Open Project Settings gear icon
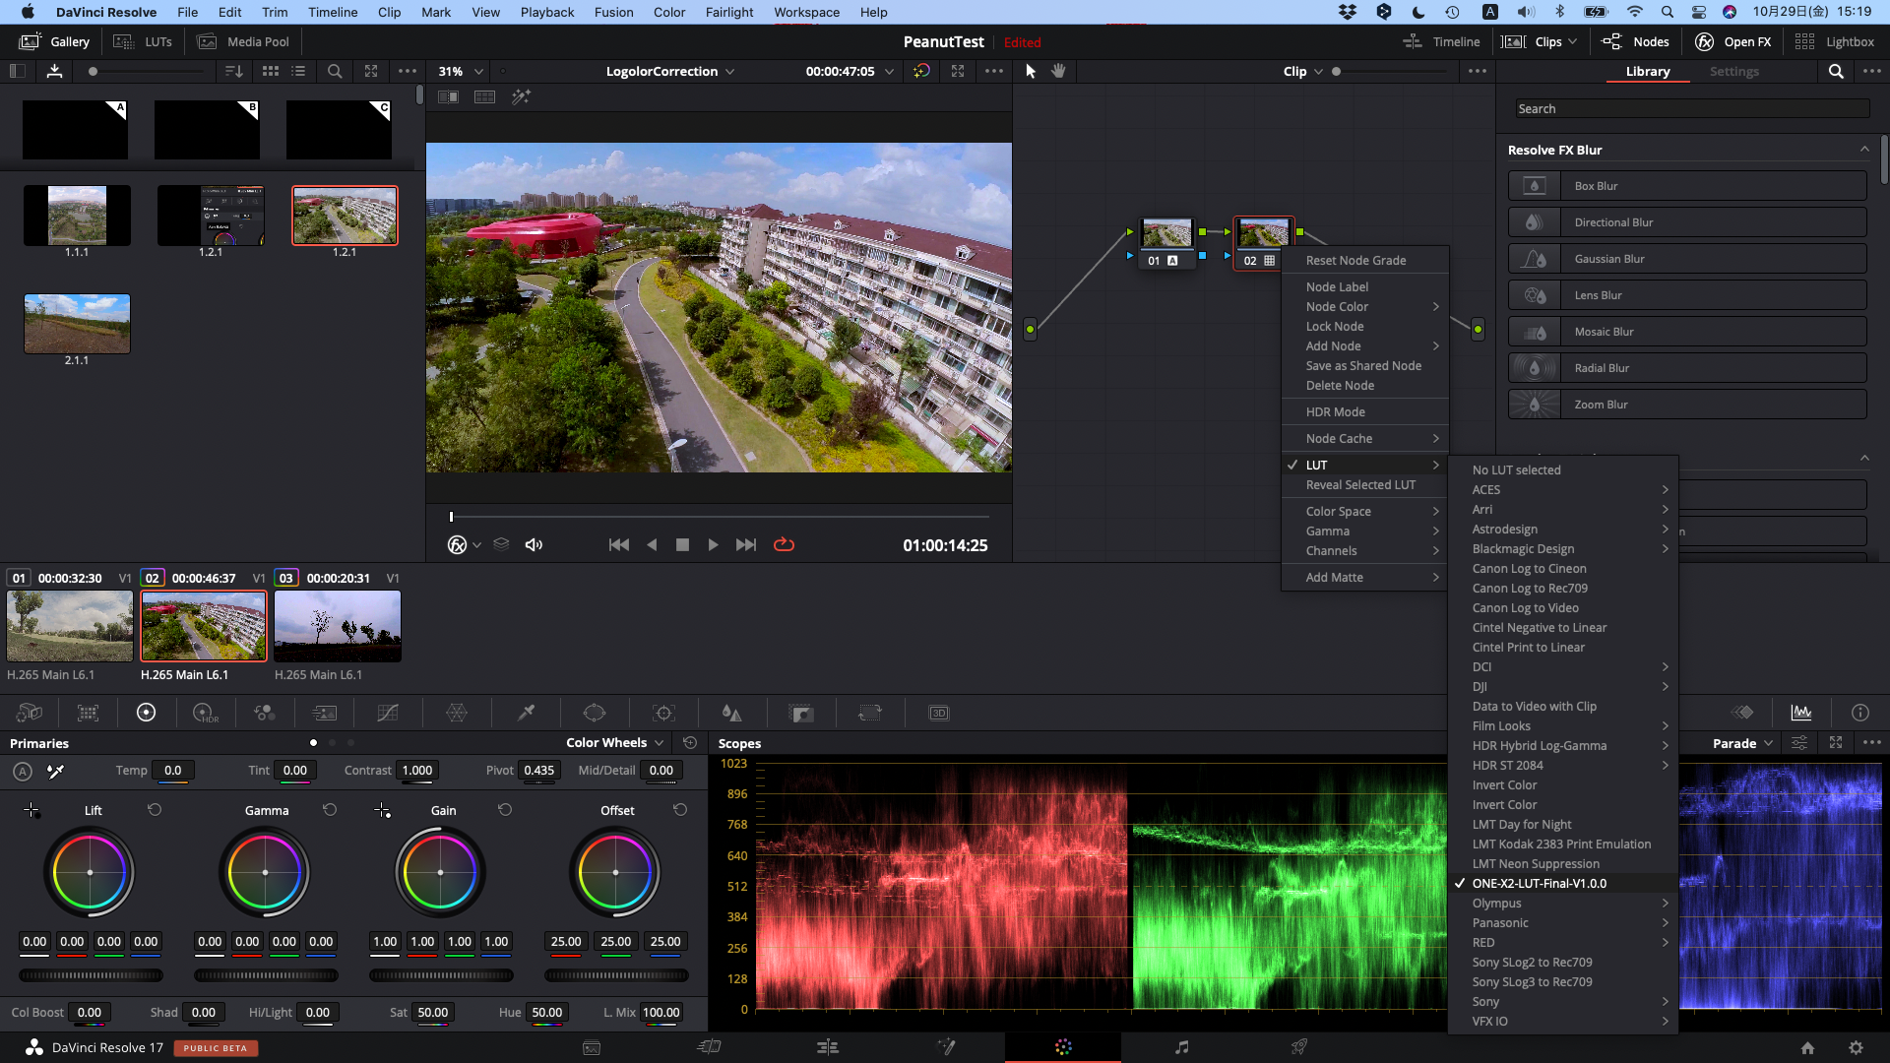1890x1063 pixels. tap(1856, 1048)
